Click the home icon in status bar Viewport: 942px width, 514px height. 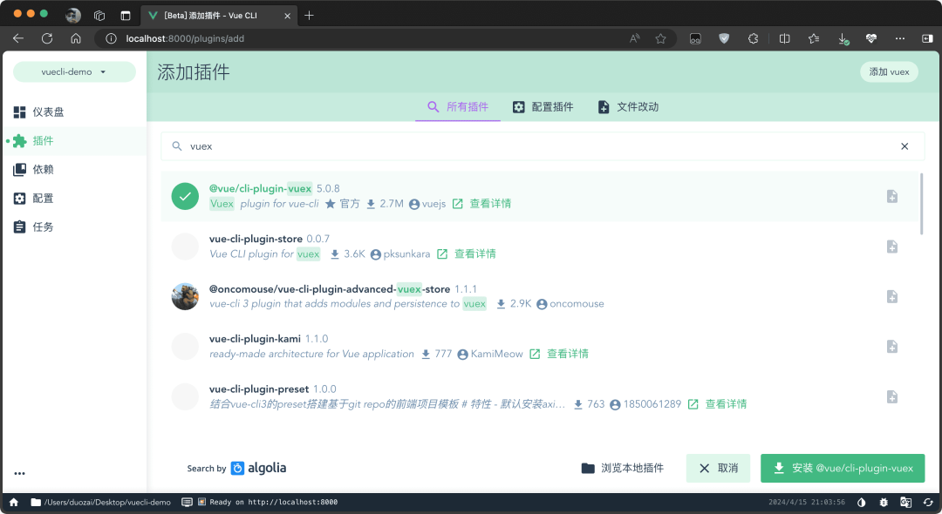[x=14, y=503]
